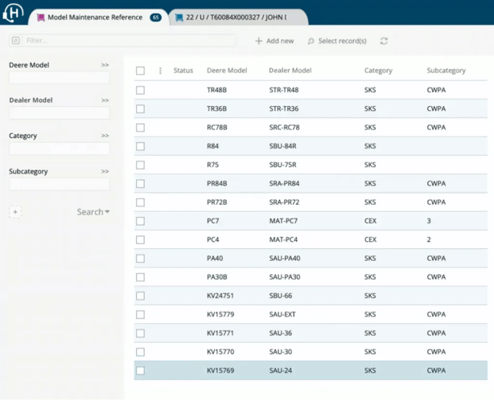The image size is (494, 400).
Task: Click the 65 record count badge
Action: pyautogui.click(x=156, y=17)
